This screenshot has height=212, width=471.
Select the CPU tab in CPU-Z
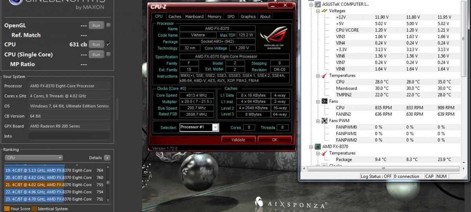click(159, 16)
